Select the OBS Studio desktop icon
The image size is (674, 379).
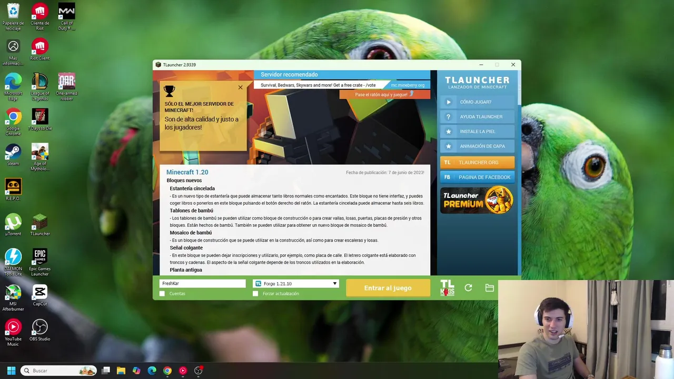(x=40, y=330)
